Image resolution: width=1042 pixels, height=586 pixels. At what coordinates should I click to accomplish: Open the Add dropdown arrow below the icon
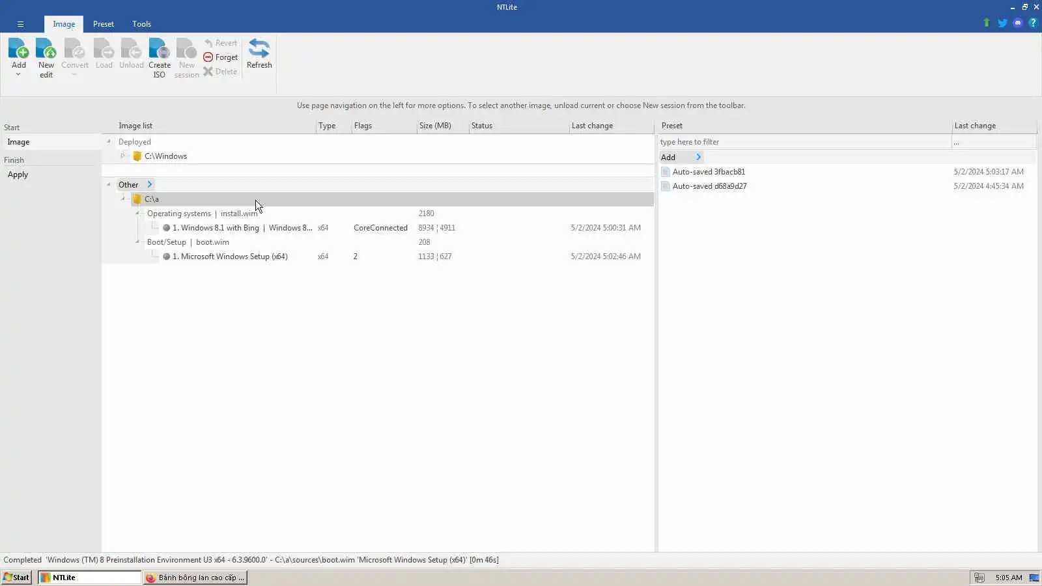coord(18,75)
